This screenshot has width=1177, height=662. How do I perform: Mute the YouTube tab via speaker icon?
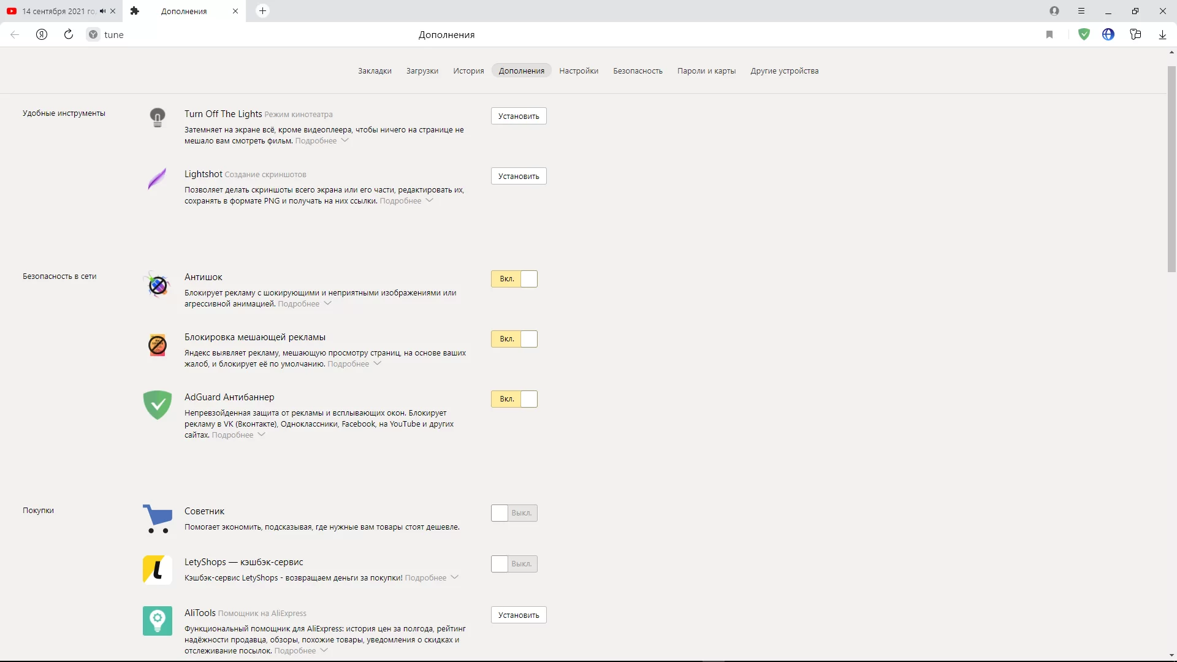pyautogui.click(x=102, y=11)
